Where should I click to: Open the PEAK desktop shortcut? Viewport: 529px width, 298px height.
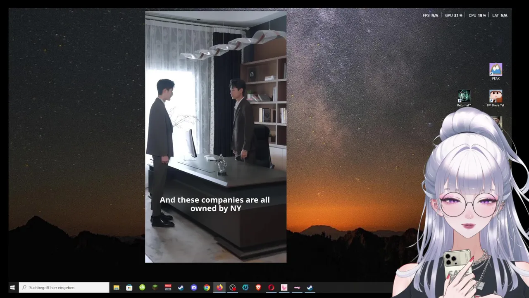tap(496, 71)
